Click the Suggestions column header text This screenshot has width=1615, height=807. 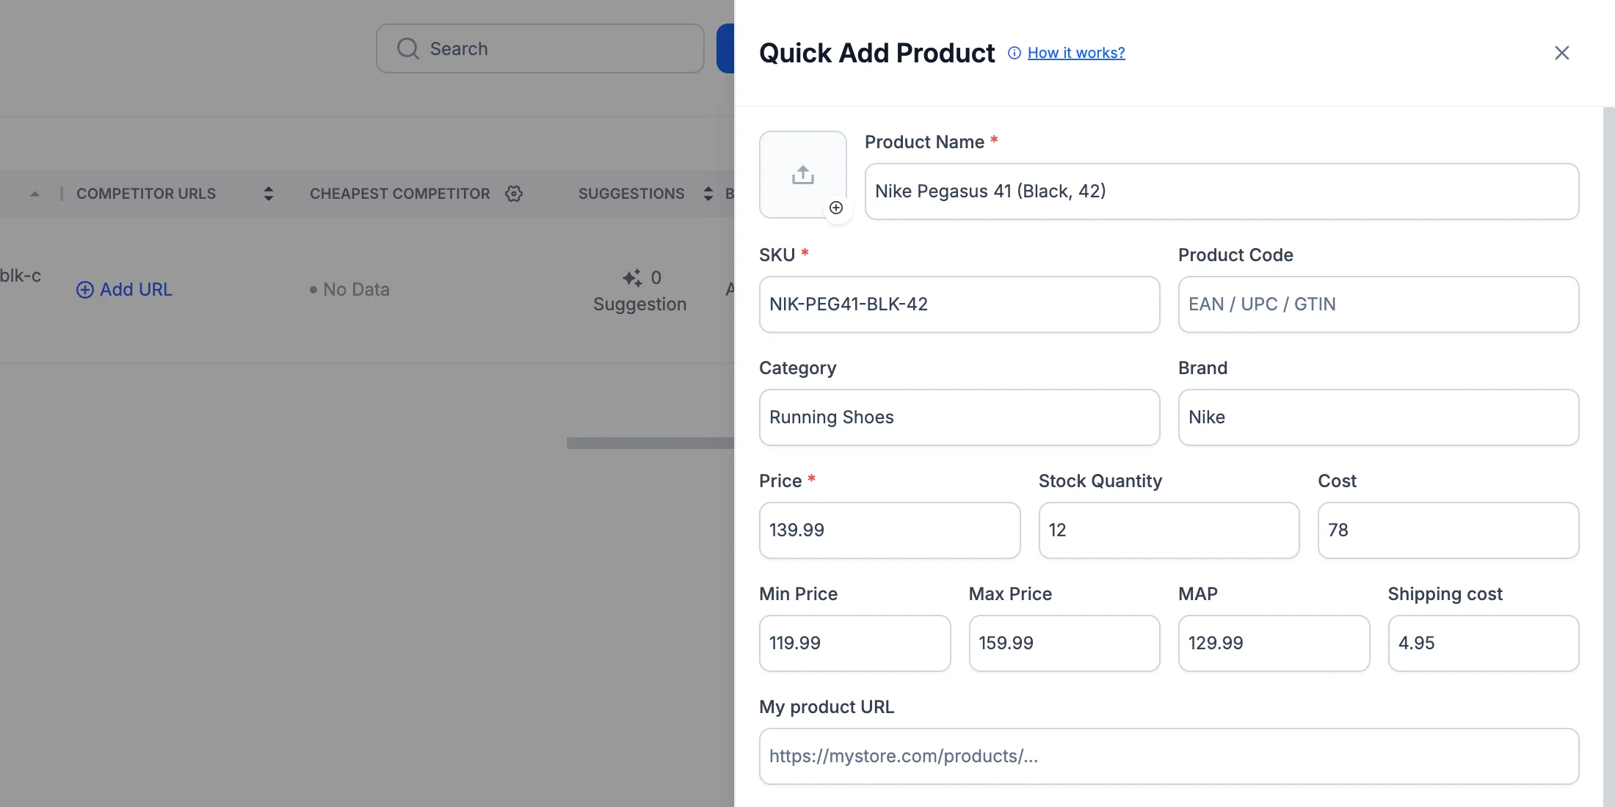[631, 194]
